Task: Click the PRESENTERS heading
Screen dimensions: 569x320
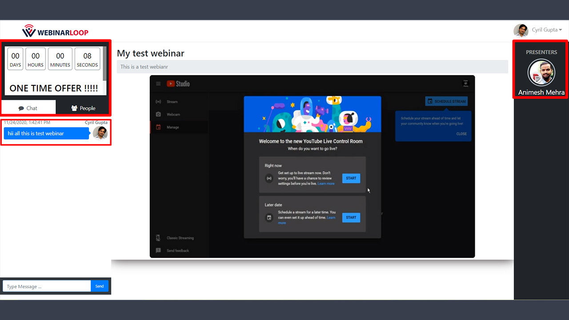Action: (541, 52)
